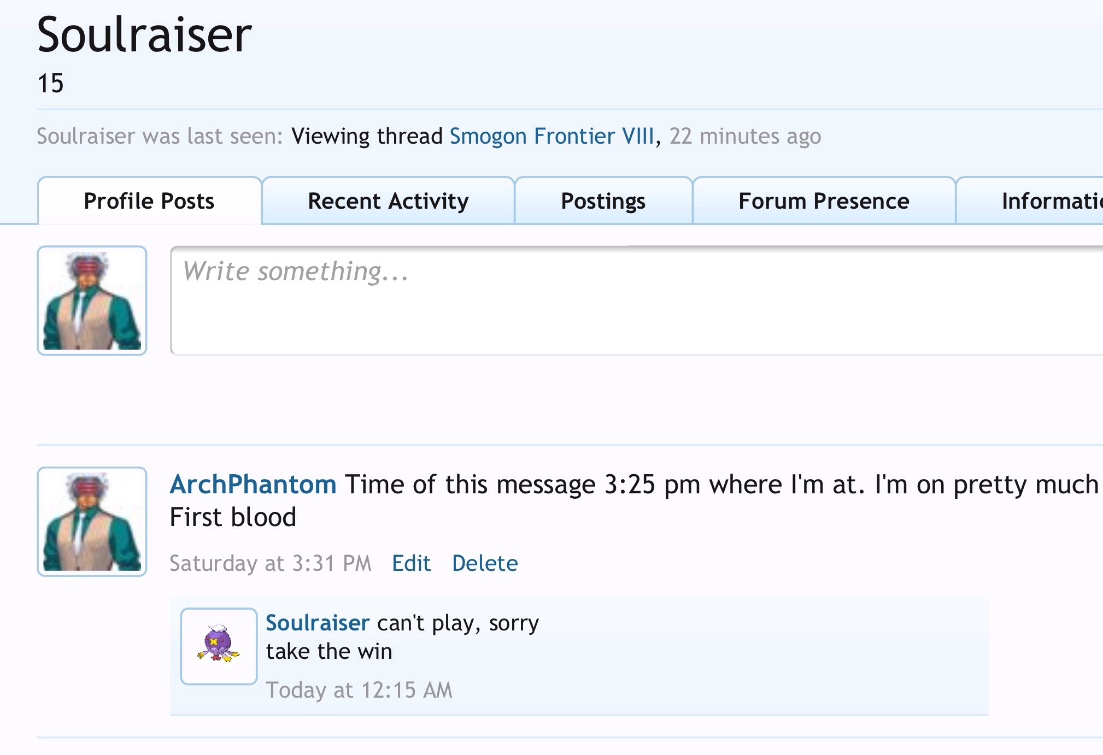Image resolution: width=1103 pixels, height=755 pixels.
Task: Select the Postings tab
Action: pyautogui.click(x=603, y=201)
